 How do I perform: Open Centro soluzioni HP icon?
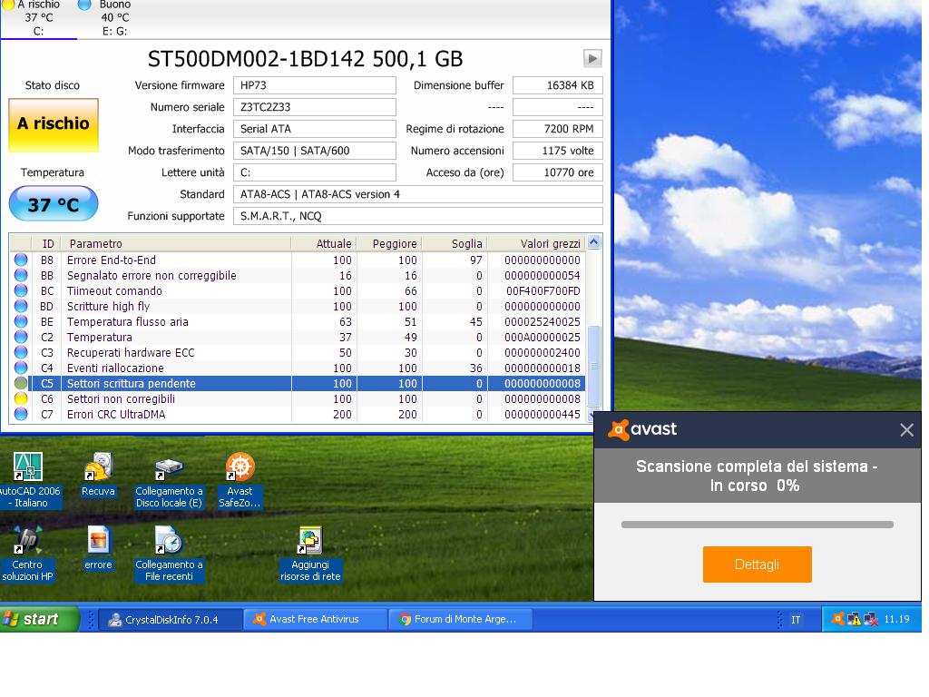[27, 542]
